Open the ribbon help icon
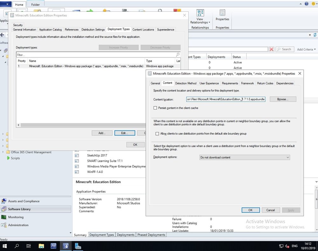This screenshot has width=318, height=251. 307,4
